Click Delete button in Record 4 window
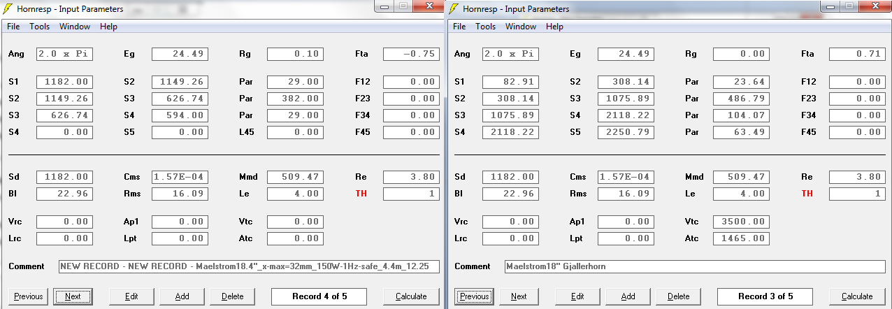This screenshot has height=309, width=892. [232, 296]
